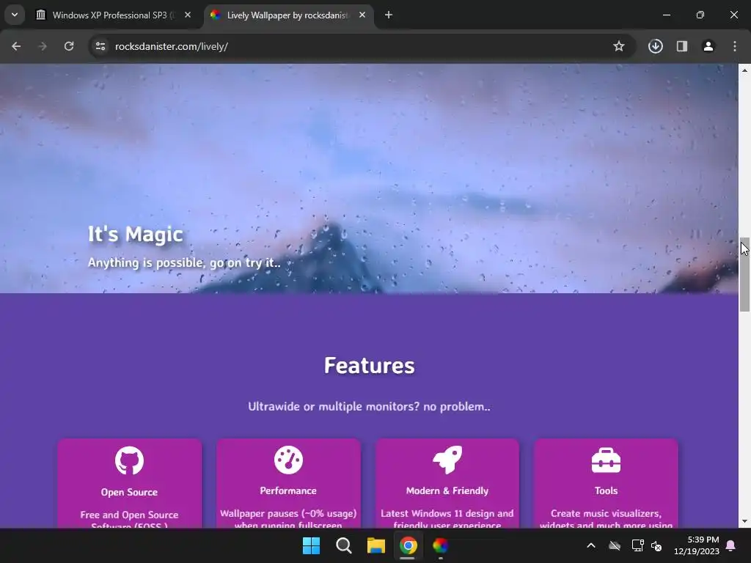
Task: Open the clock showing 5:39 PM
Action: 697,545
